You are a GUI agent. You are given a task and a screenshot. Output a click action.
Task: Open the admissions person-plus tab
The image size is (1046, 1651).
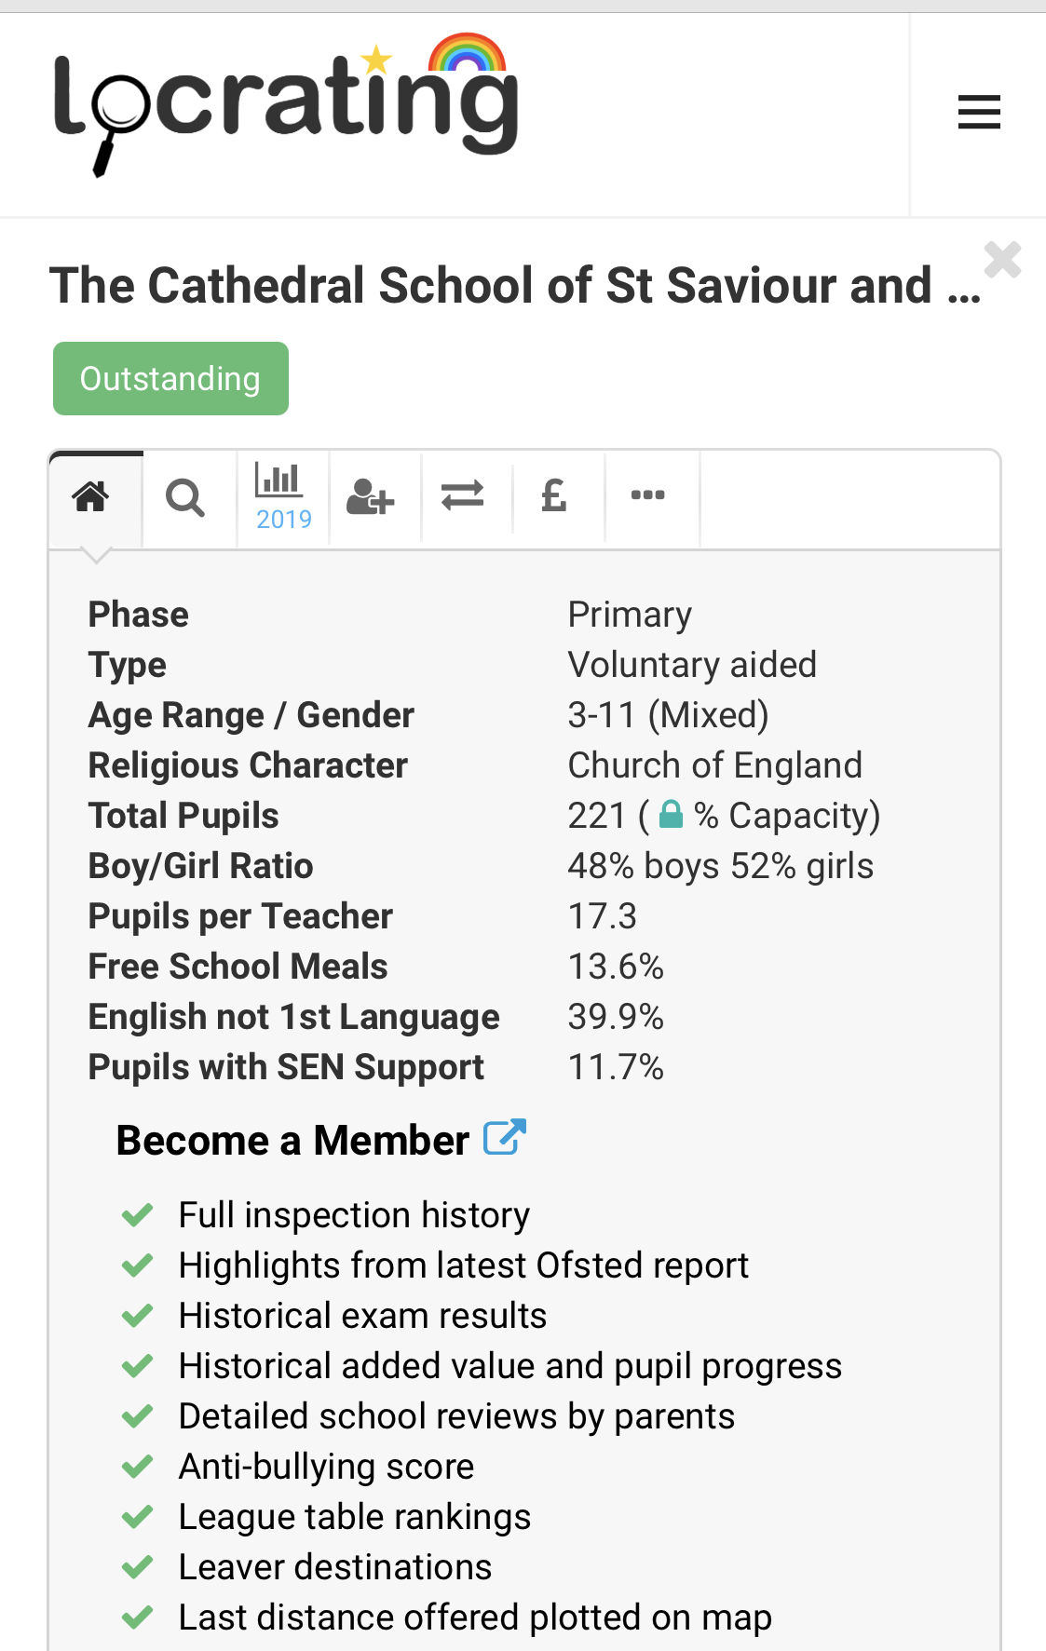pyautogui.click(x=371, y=497)
